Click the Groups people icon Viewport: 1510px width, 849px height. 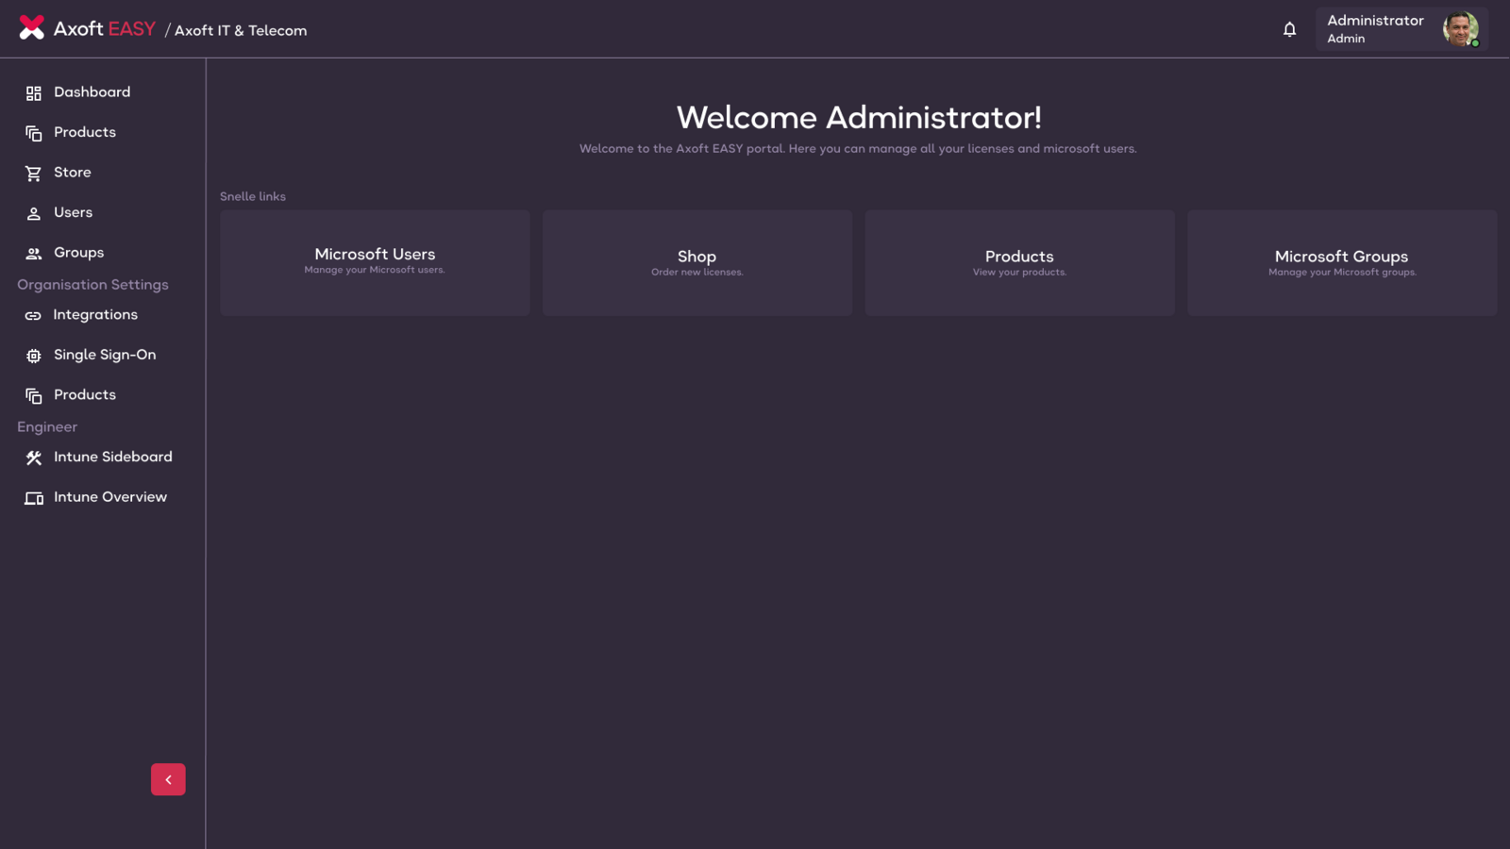tap(34, 254)
